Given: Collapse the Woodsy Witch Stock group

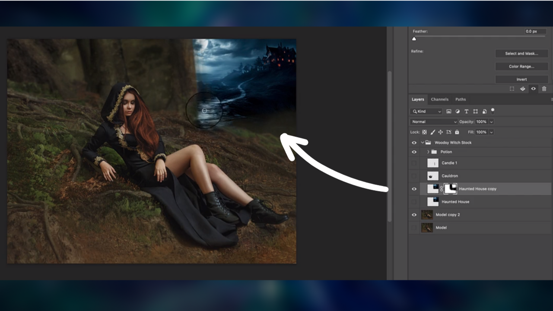Looking at the screenshot, I should [x=423, y=143].
